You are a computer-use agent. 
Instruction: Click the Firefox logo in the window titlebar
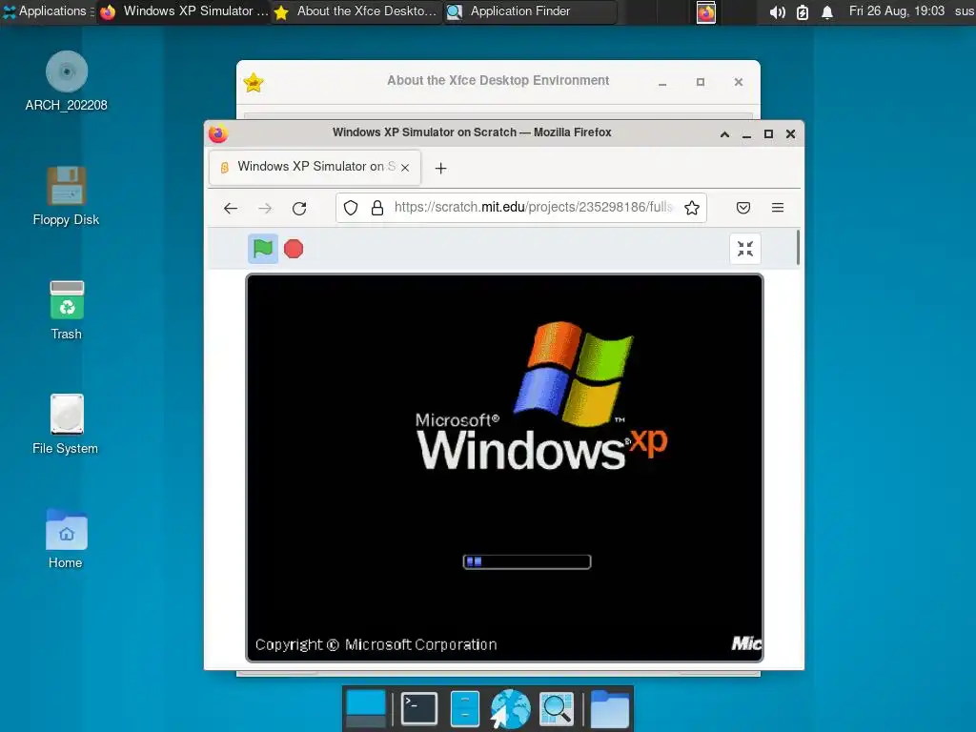click(218, 133)
